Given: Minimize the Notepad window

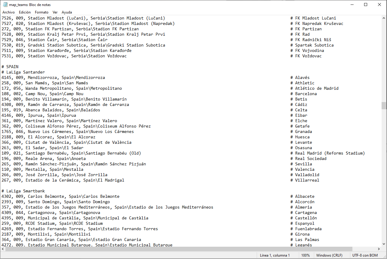Looking at the screenshot, I should point(352,5).
